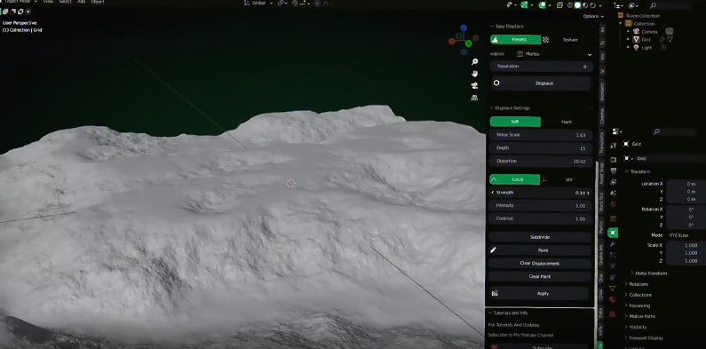Click the viewport zoom magnifier icon
Viewport: 706px width, 349px height.
pos(474,61)
